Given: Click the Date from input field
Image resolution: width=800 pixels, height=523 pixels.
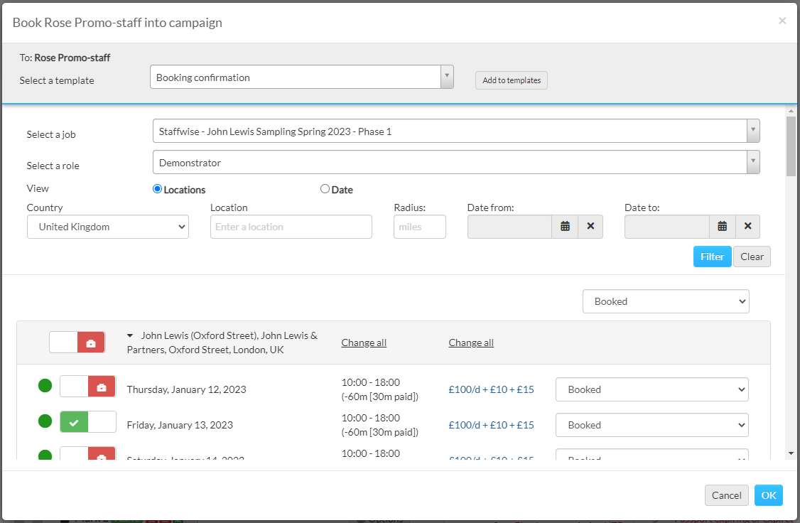Looking at the screenshot, I should pyautogui.click(x=509, y=227).
